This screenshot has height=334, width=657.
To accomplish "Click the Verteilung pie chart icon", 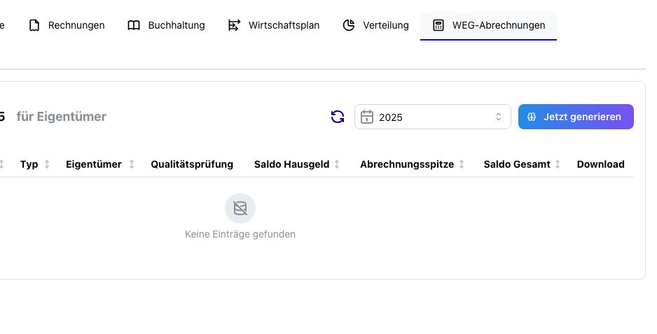I will pyautogui.click(x=349, y=25).
